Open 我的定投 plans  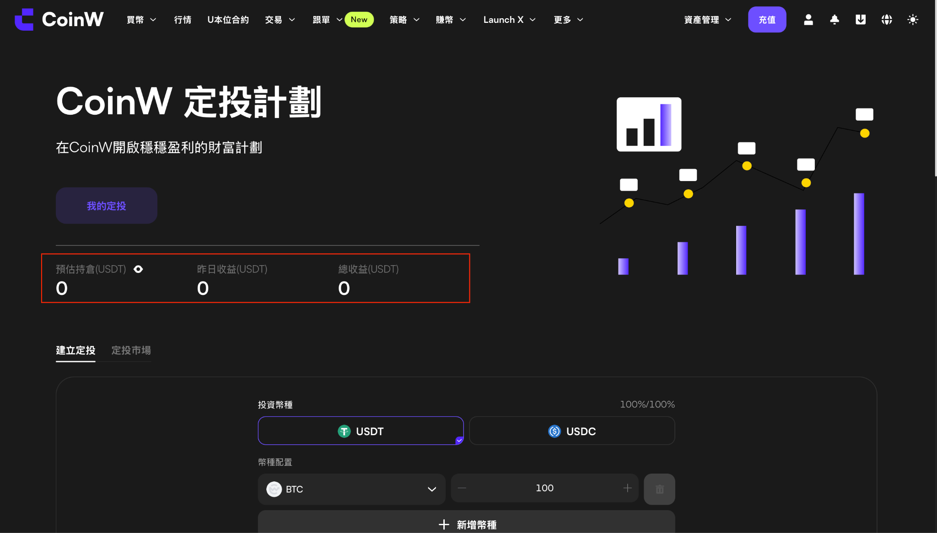pos(107,206)
